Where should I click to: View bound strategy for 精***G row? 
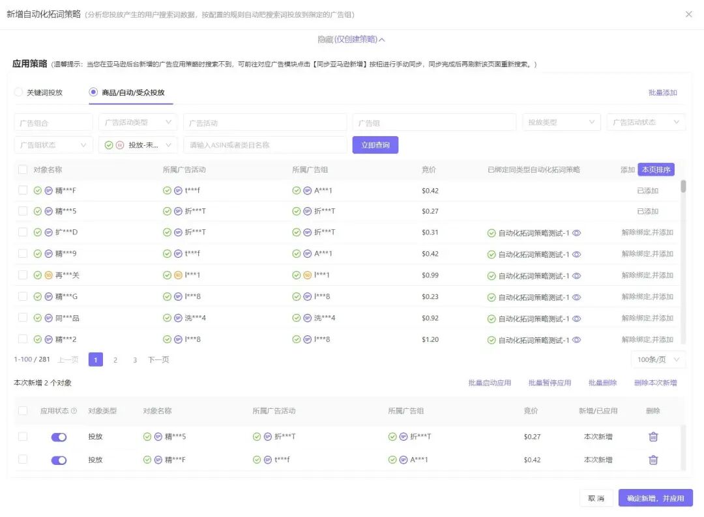click(x=577, y=298)
